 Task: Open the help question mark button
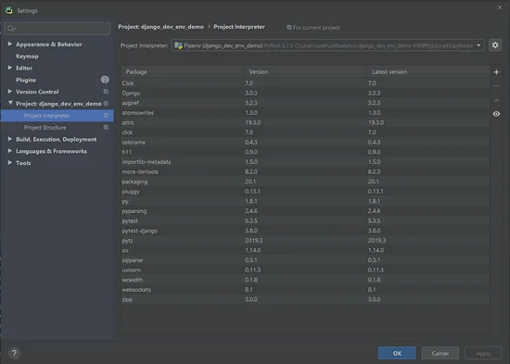[14, 353]
